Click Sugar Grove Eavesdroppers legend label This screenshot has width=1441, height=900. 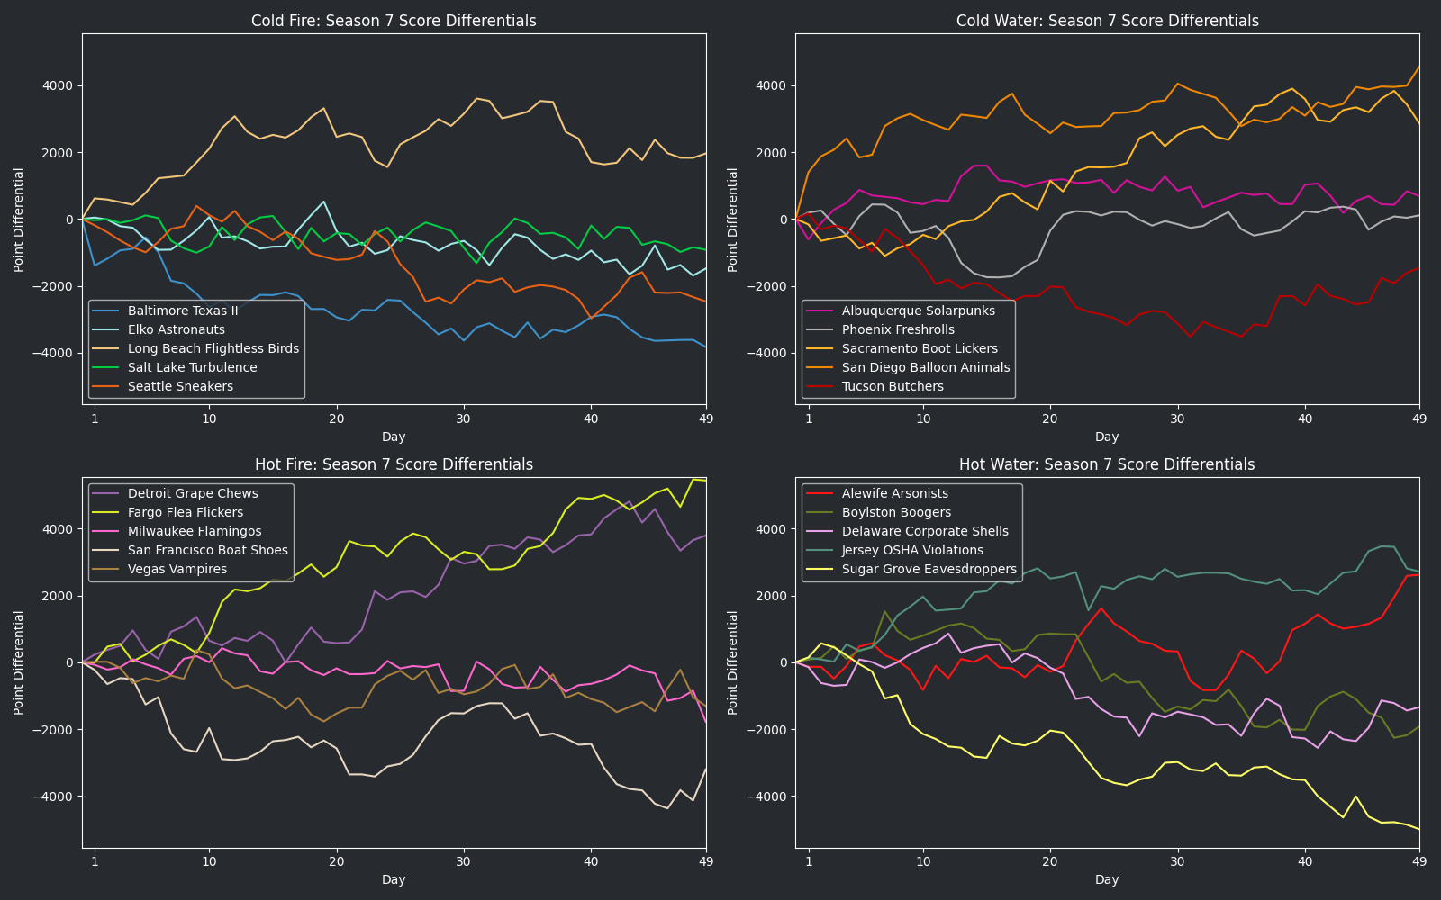pyautogui.click(x=929, y=569)
